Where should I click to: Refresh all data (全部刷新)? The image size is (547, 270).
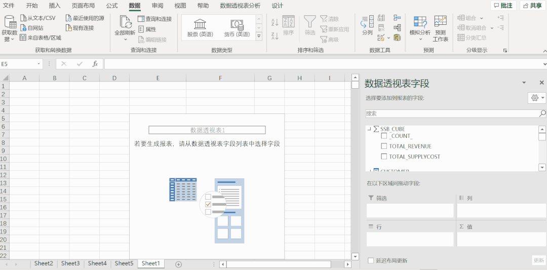pos(125,28)
